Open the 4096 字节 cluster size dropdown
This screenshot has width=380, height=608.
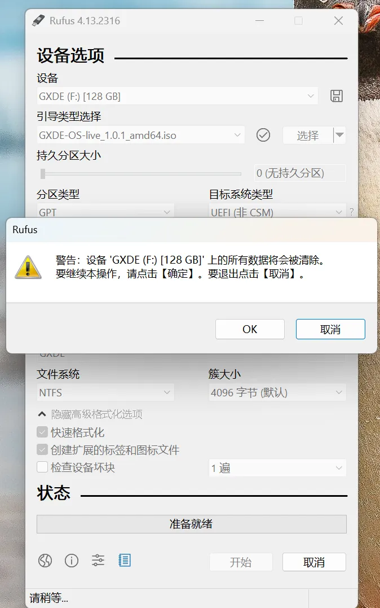(277, 392)
